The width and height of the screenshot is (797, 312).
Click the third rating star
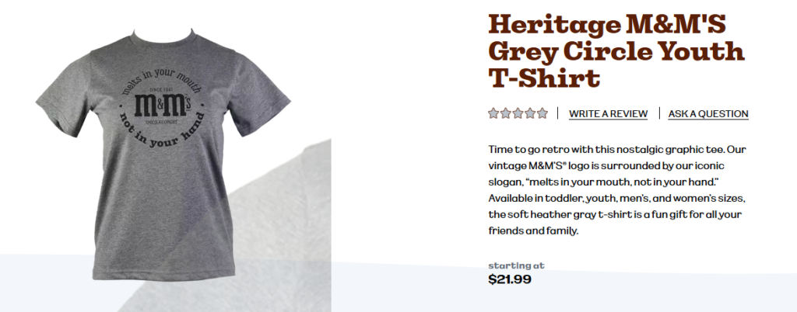pos(518,113)
